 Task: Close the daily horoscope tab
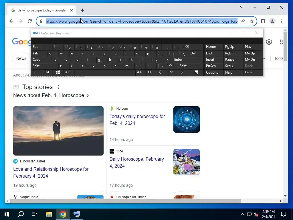[71, 10]
